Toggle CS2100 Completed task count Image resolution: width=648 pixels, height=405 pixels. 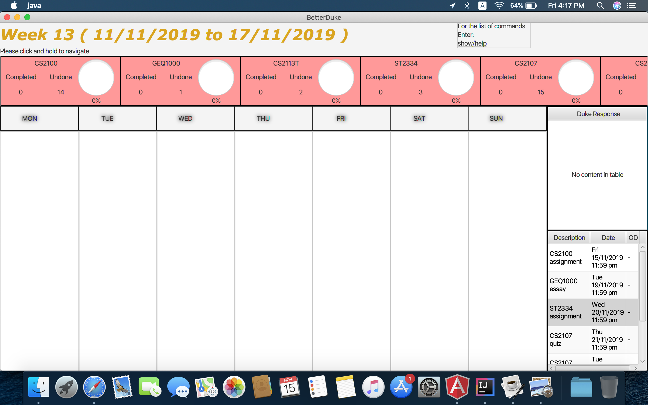[x=21, y=92]
